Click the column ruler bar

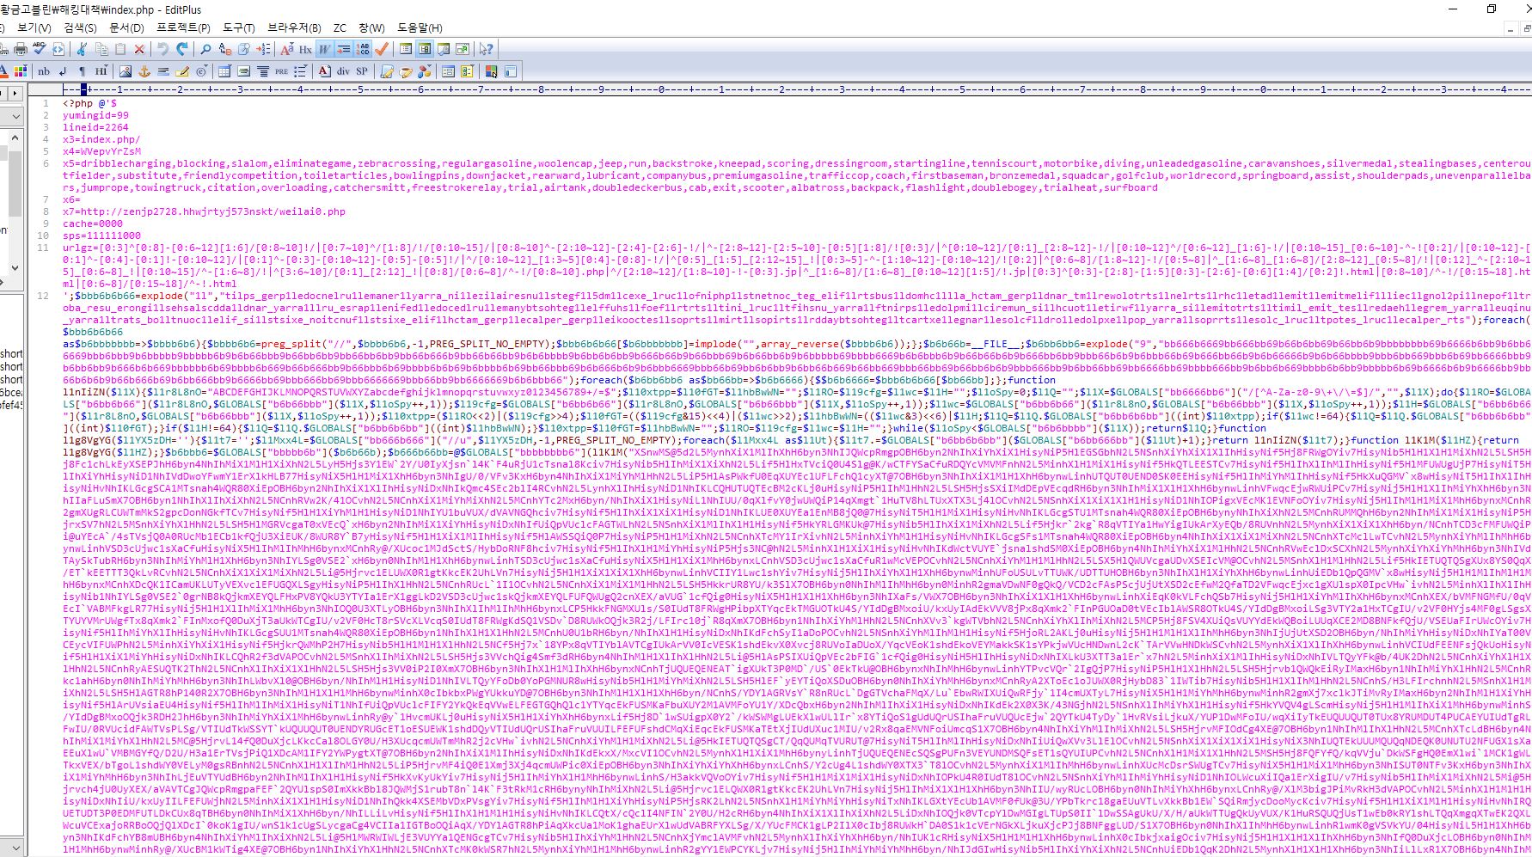point(796,89)
